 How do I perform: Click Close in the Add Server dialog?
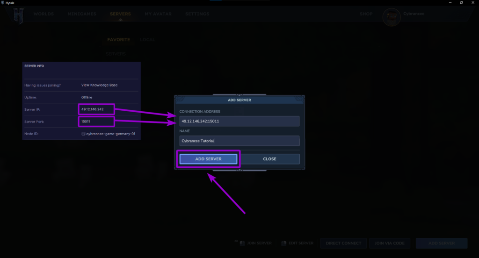coord(270,159)
